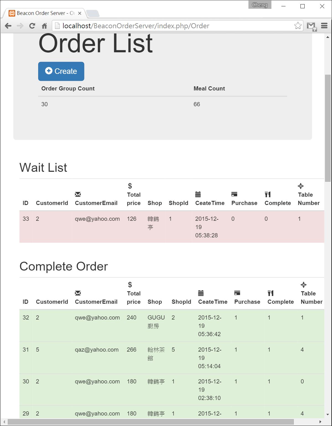
Task: Click the calendar icon above CeateTime in Wait List
Action: [x=198, y=194]
